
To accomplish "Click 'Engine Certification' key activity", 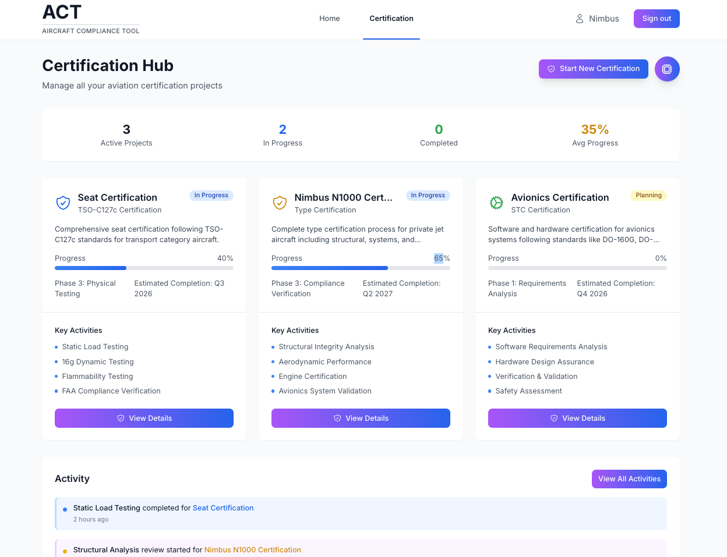I will point(313,377).
